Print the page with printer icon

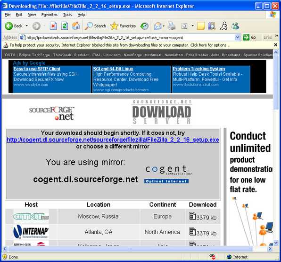tap(172, 26)
